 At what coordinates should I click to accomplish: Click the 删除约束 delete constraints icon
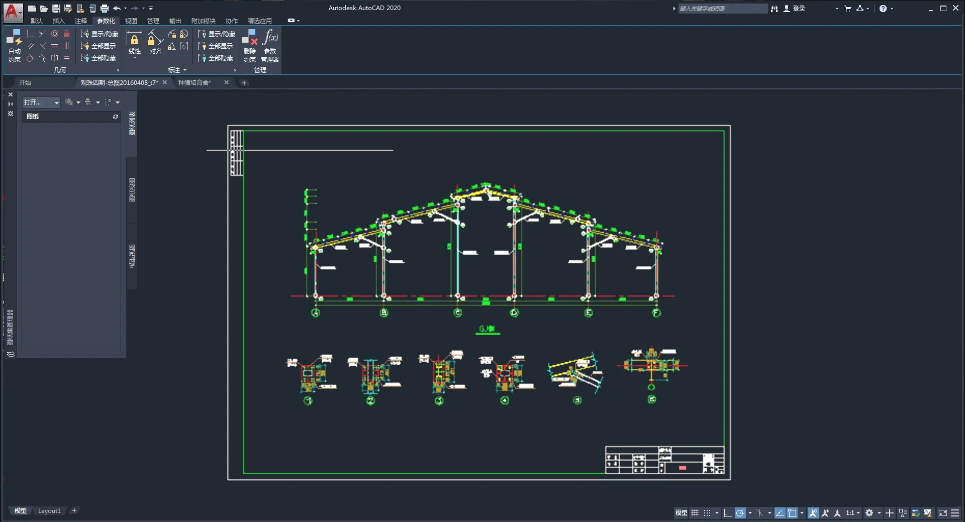[x=250, y=46]
